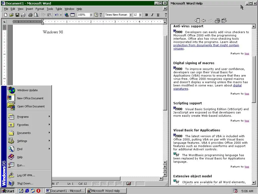The width and height of the screenshot is (258, 194).
Task: Toggle Underline formatting
Action: 158,15
